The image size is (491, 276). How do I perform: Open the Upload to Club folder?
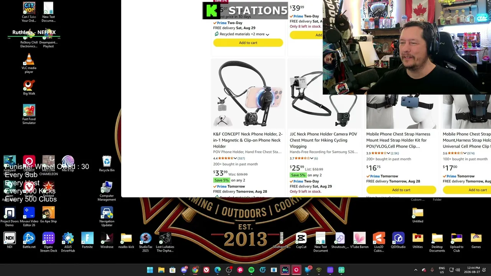tap(456, 242)
